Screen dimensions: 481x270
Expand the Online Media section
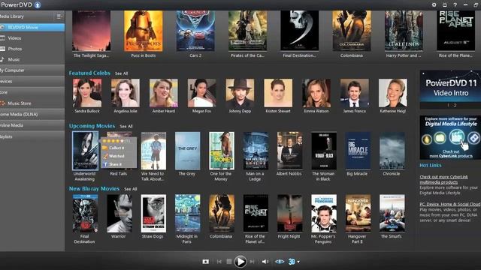(32, 125)
